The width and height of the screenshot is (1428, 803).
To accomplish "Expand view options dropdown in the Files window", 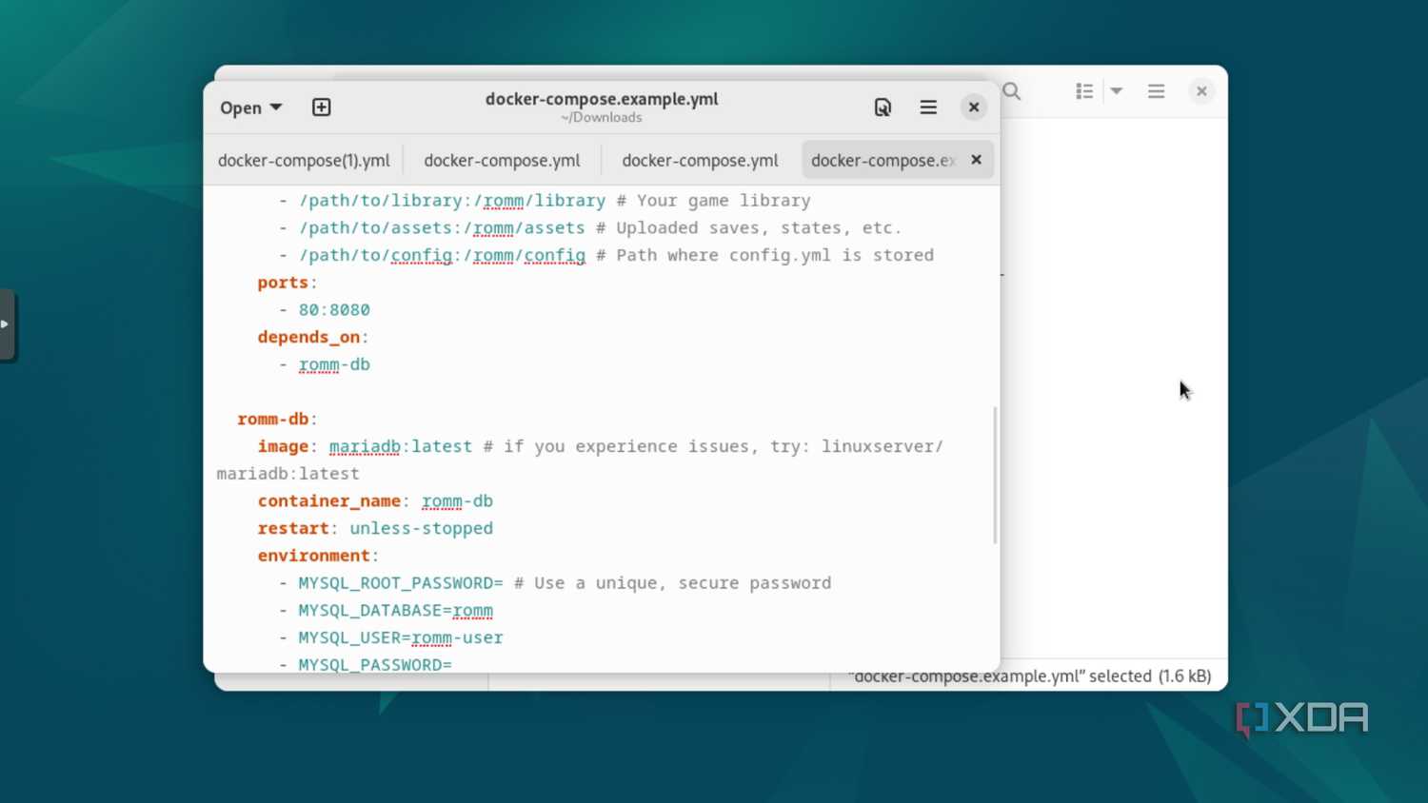I will [x=1117, y=91].
